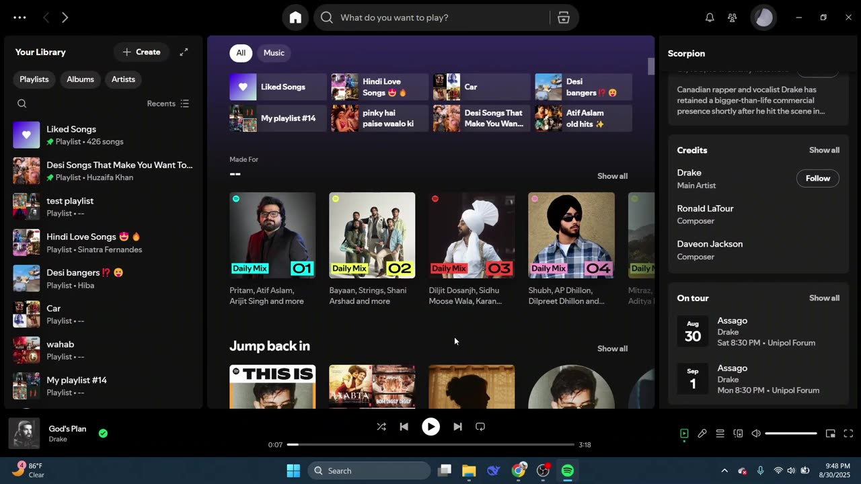Open the user profile avatar menu
The image size is (861, 484).
[763, 17]
